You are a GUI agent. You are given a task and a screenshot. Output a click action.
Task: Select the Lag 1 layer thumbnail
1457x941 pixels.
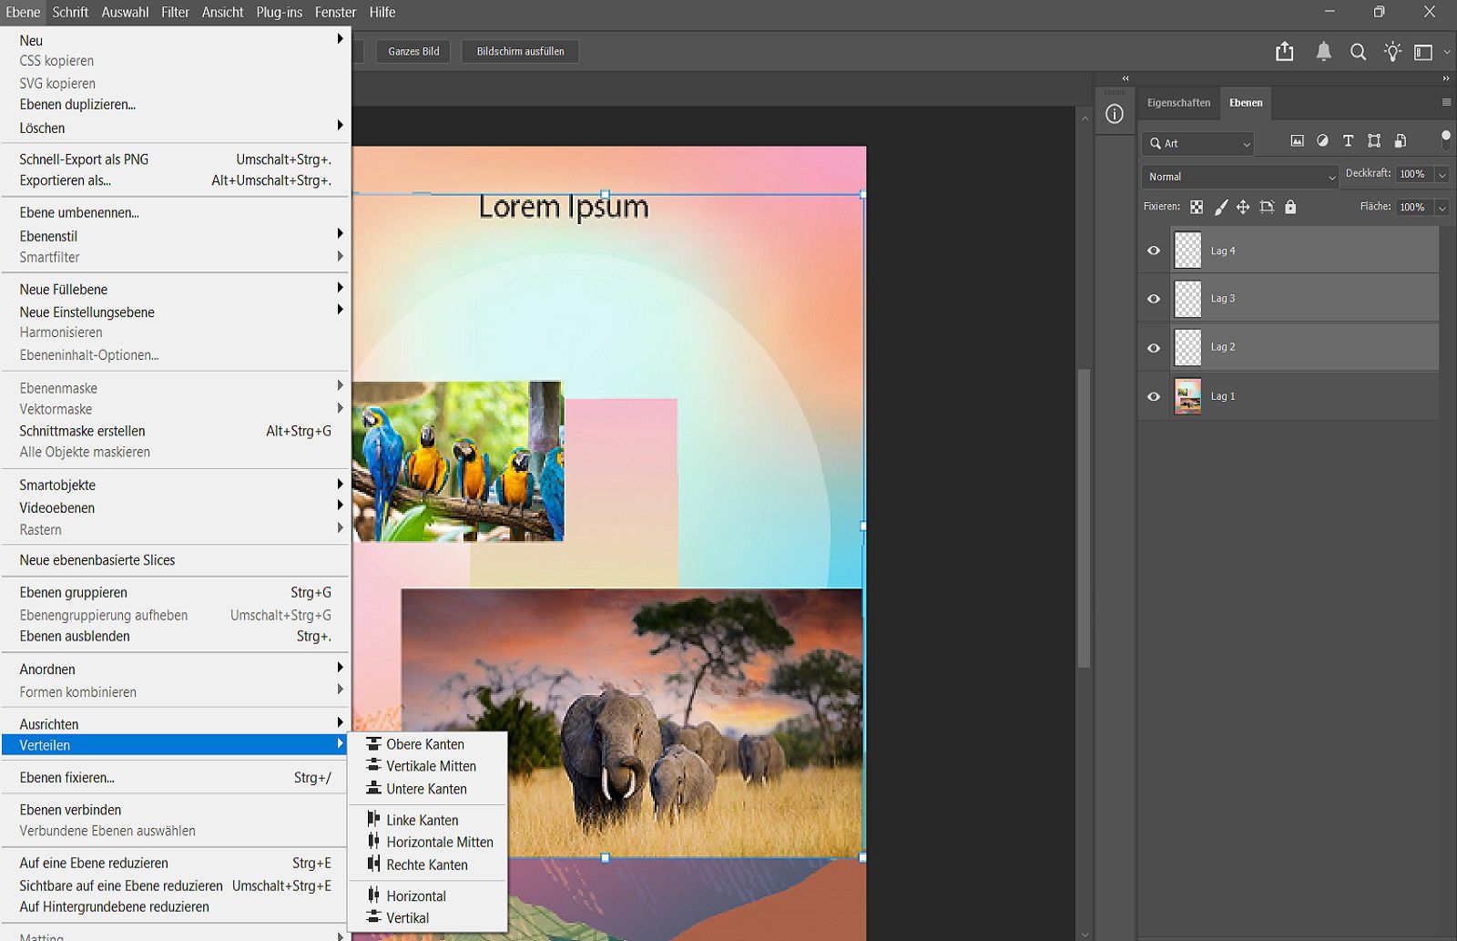point(1187,396)
